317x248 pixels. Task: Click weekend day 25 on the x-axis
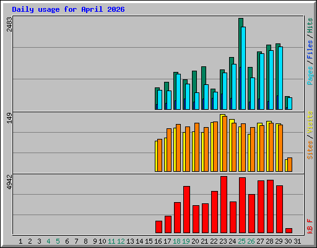tap(241, 241)
